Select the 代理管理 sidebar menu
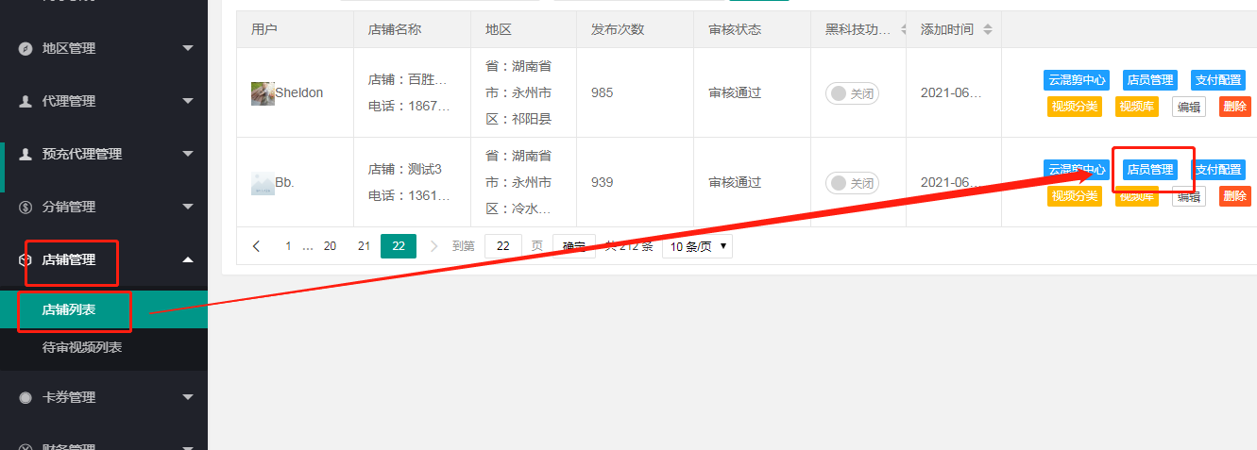The height and width of the screenshot is (450, 1257). pos(104,101)
